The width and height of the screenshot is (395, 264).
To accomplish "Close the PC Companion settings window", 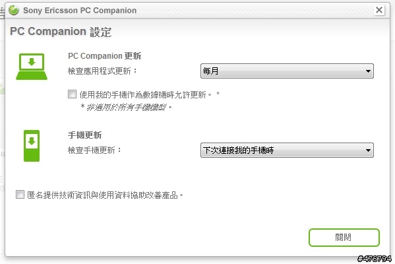I will click(x=379, y=10).
